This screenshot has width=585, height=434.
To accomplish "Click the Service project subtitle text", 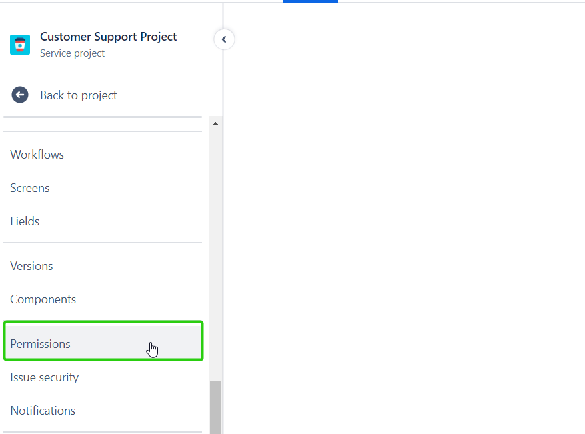I will pos(73,53).
